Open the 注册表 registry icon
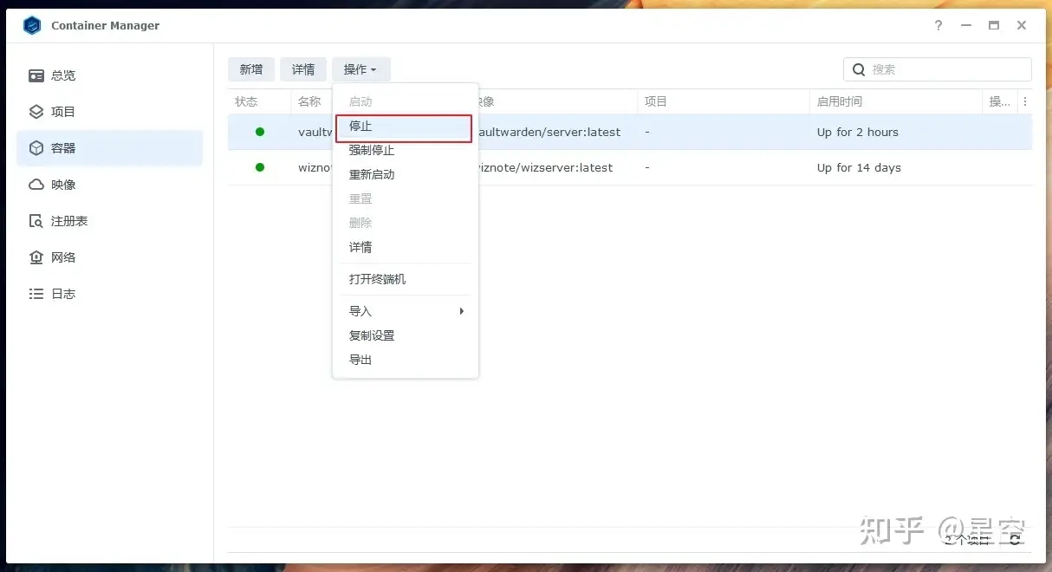 tap(36, 221)
